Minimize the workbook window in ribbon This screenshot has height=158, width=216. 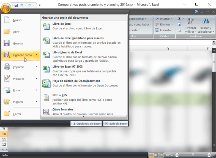pos(202,12)
